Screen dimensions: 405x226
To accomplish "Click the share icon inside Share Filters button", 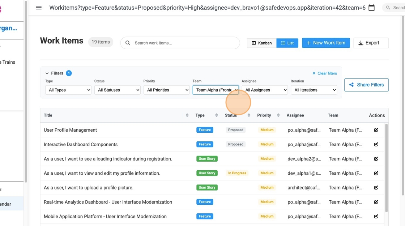I will point(351,85).
